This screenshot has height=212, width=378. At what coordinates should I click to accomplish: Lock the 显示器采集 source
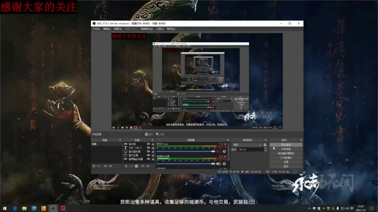click(153, 151)
